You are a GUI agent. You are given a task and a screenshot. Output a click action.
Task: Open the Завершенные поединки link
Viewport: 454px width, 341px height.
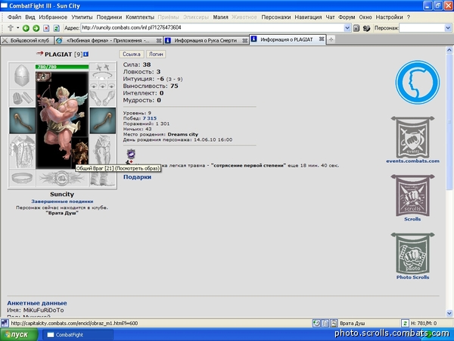pos(62,201)
